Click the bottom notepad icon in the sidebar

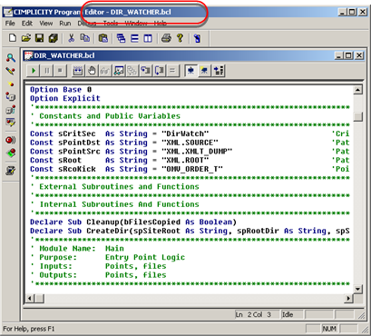[x=11, y=171]
